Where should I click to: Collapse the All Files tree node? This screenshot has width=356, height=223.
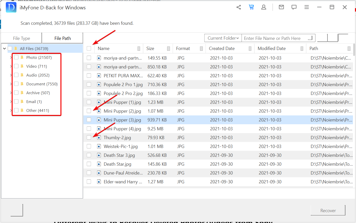pos(4,48)
